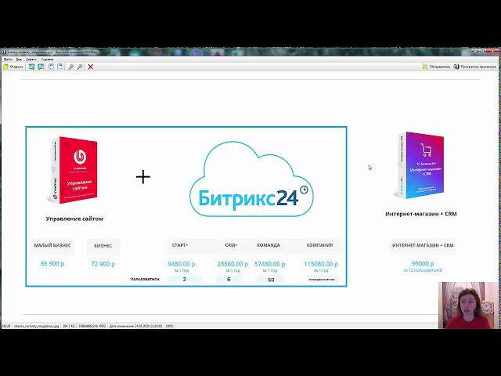Click the 100% zoom value in status bar
The height and width of the screenshot is (376, 501).
pyautogui.click(x=170, y=326)
